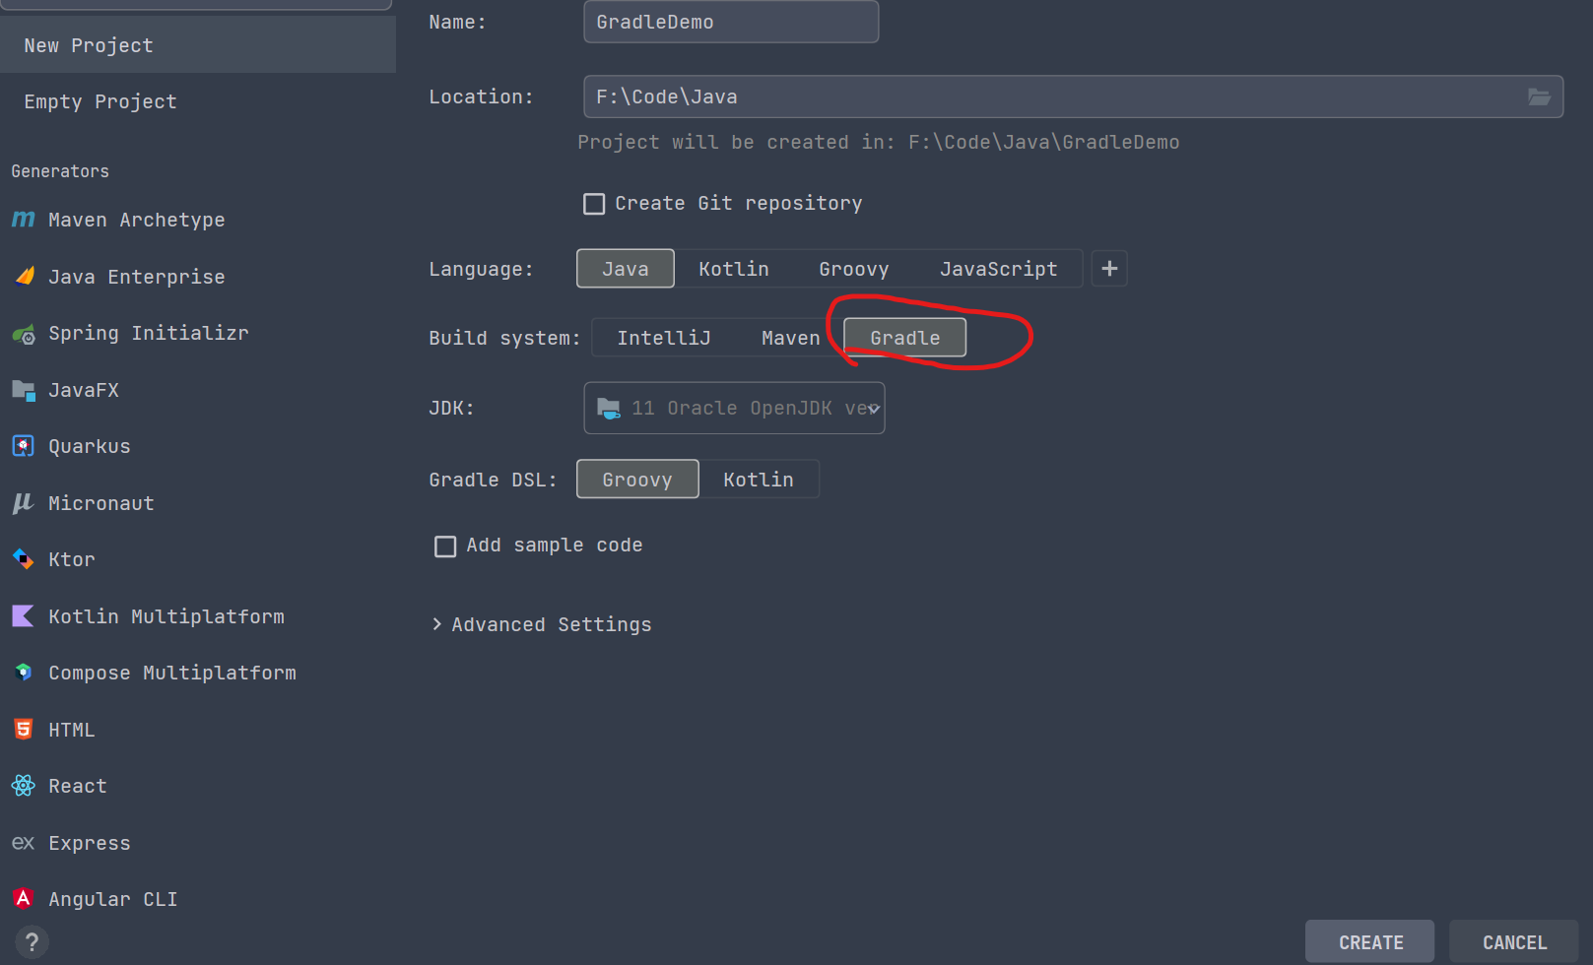Image resolution: width=1593 pixels, height=965 pixels.
Task: Open help with the question mark icon
Action: tap(32, 941)
